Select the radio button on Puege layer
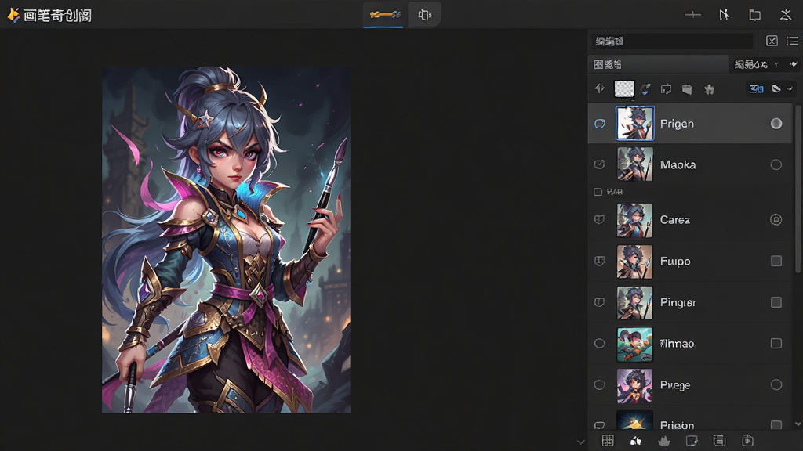Screen dimensions: 803x451 coord(776,385)
